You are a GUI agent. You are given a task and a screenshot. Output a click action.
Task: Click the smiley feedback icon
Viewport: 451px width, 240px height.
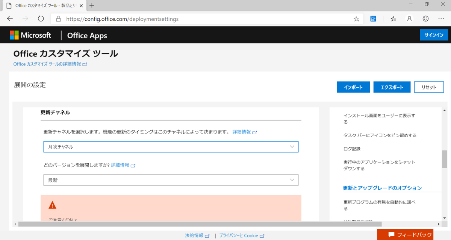pyautogui.click(x=425, y=18)
